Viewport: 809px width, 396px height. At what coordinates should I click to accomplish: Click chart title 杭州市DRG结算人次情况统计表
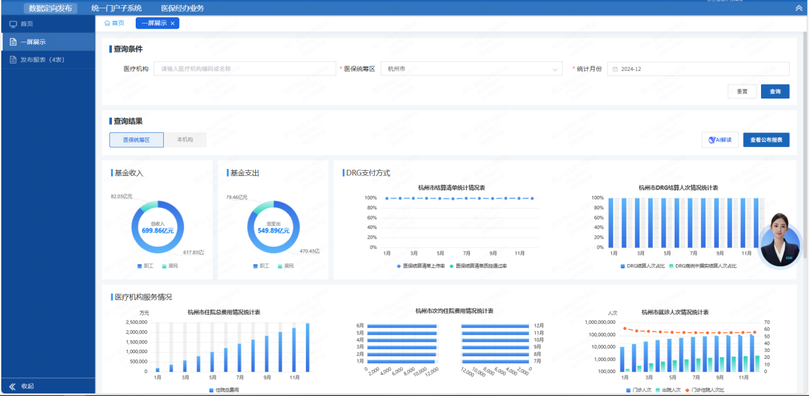[x=678, y=188]
